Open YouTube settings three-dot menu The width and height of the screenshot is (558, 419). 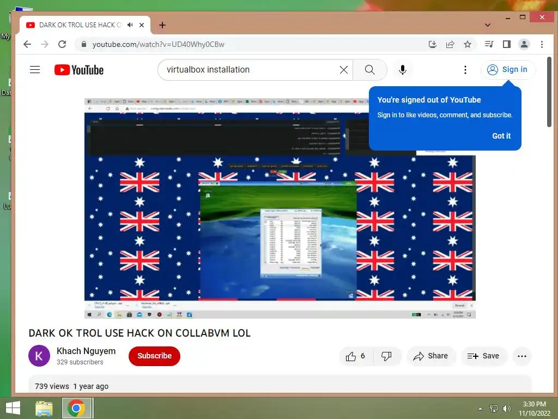pyautogui.click(x=465, y=70)
